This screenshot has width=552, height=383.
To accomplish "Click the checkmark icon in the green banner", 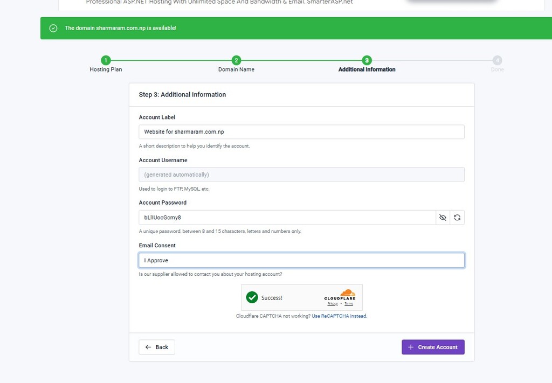I will tap(52, 27).
